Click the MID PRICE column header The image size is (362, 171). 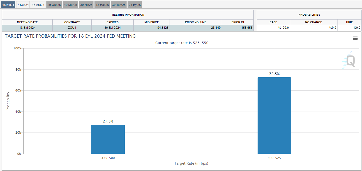point(151,22)
